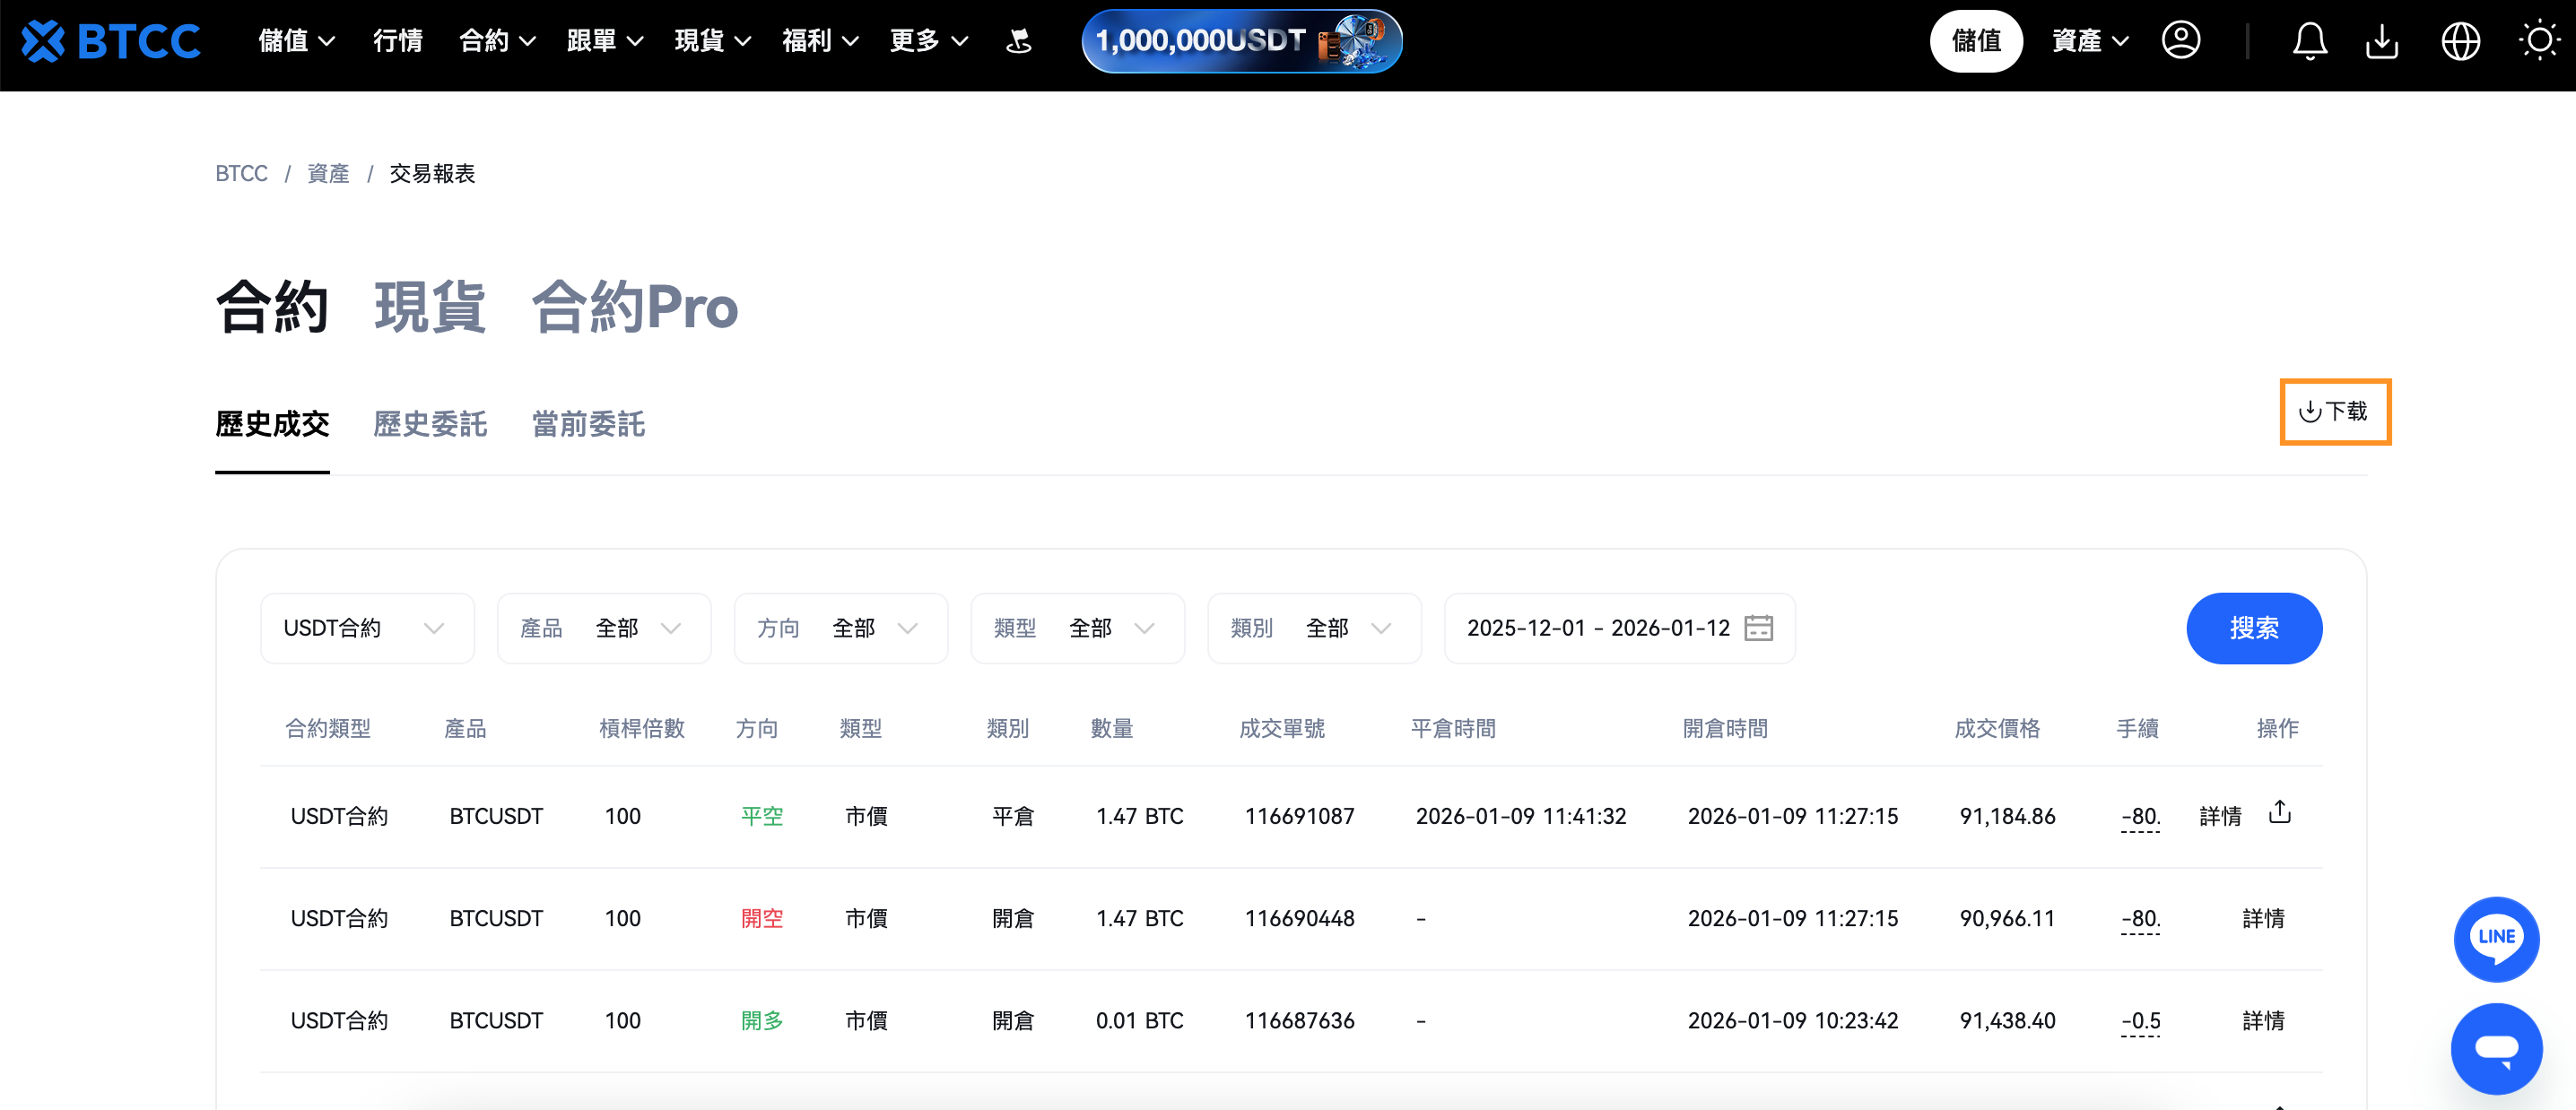The height and width of the screenshot is (1110, 2576).
Task: Toggle light/dark theme sun icon
Action: pos(2539,41)
